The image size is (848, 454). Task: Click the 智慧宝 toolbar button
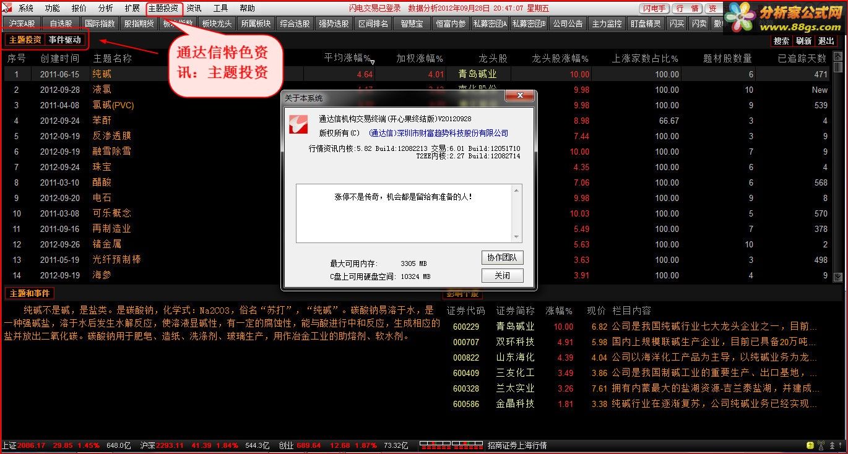click(x=412, y=24)
